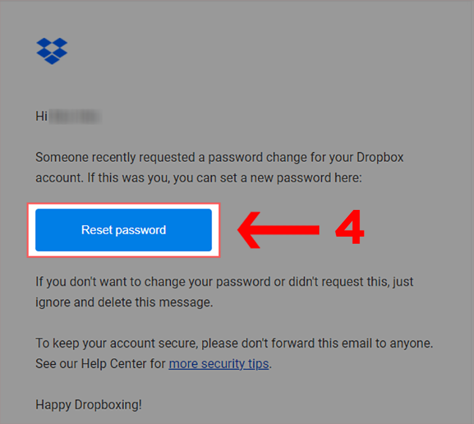This screenshot has height=424, width=474.
Task: Click the "Hi" greeting text
Action: (x=41, y=117)
